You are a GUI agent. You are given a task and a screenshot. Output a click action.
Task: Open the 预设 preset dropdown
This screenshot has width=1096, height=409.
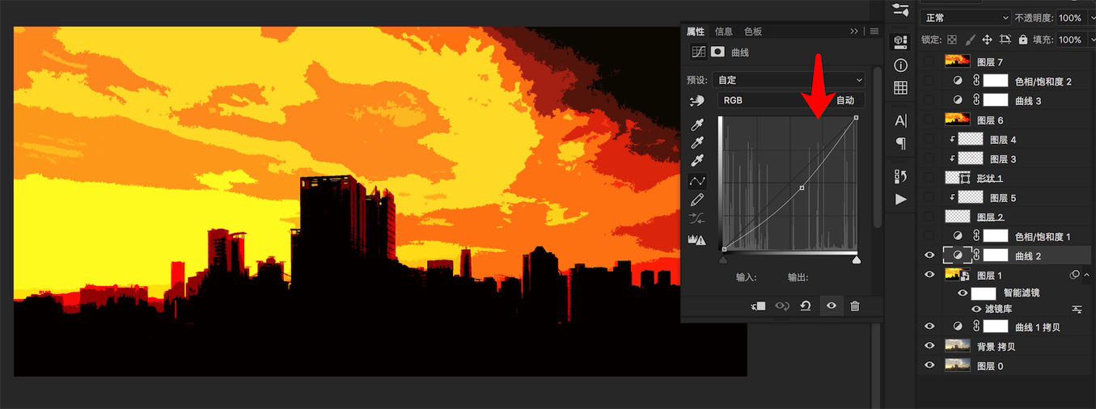[x=791, y=80]
